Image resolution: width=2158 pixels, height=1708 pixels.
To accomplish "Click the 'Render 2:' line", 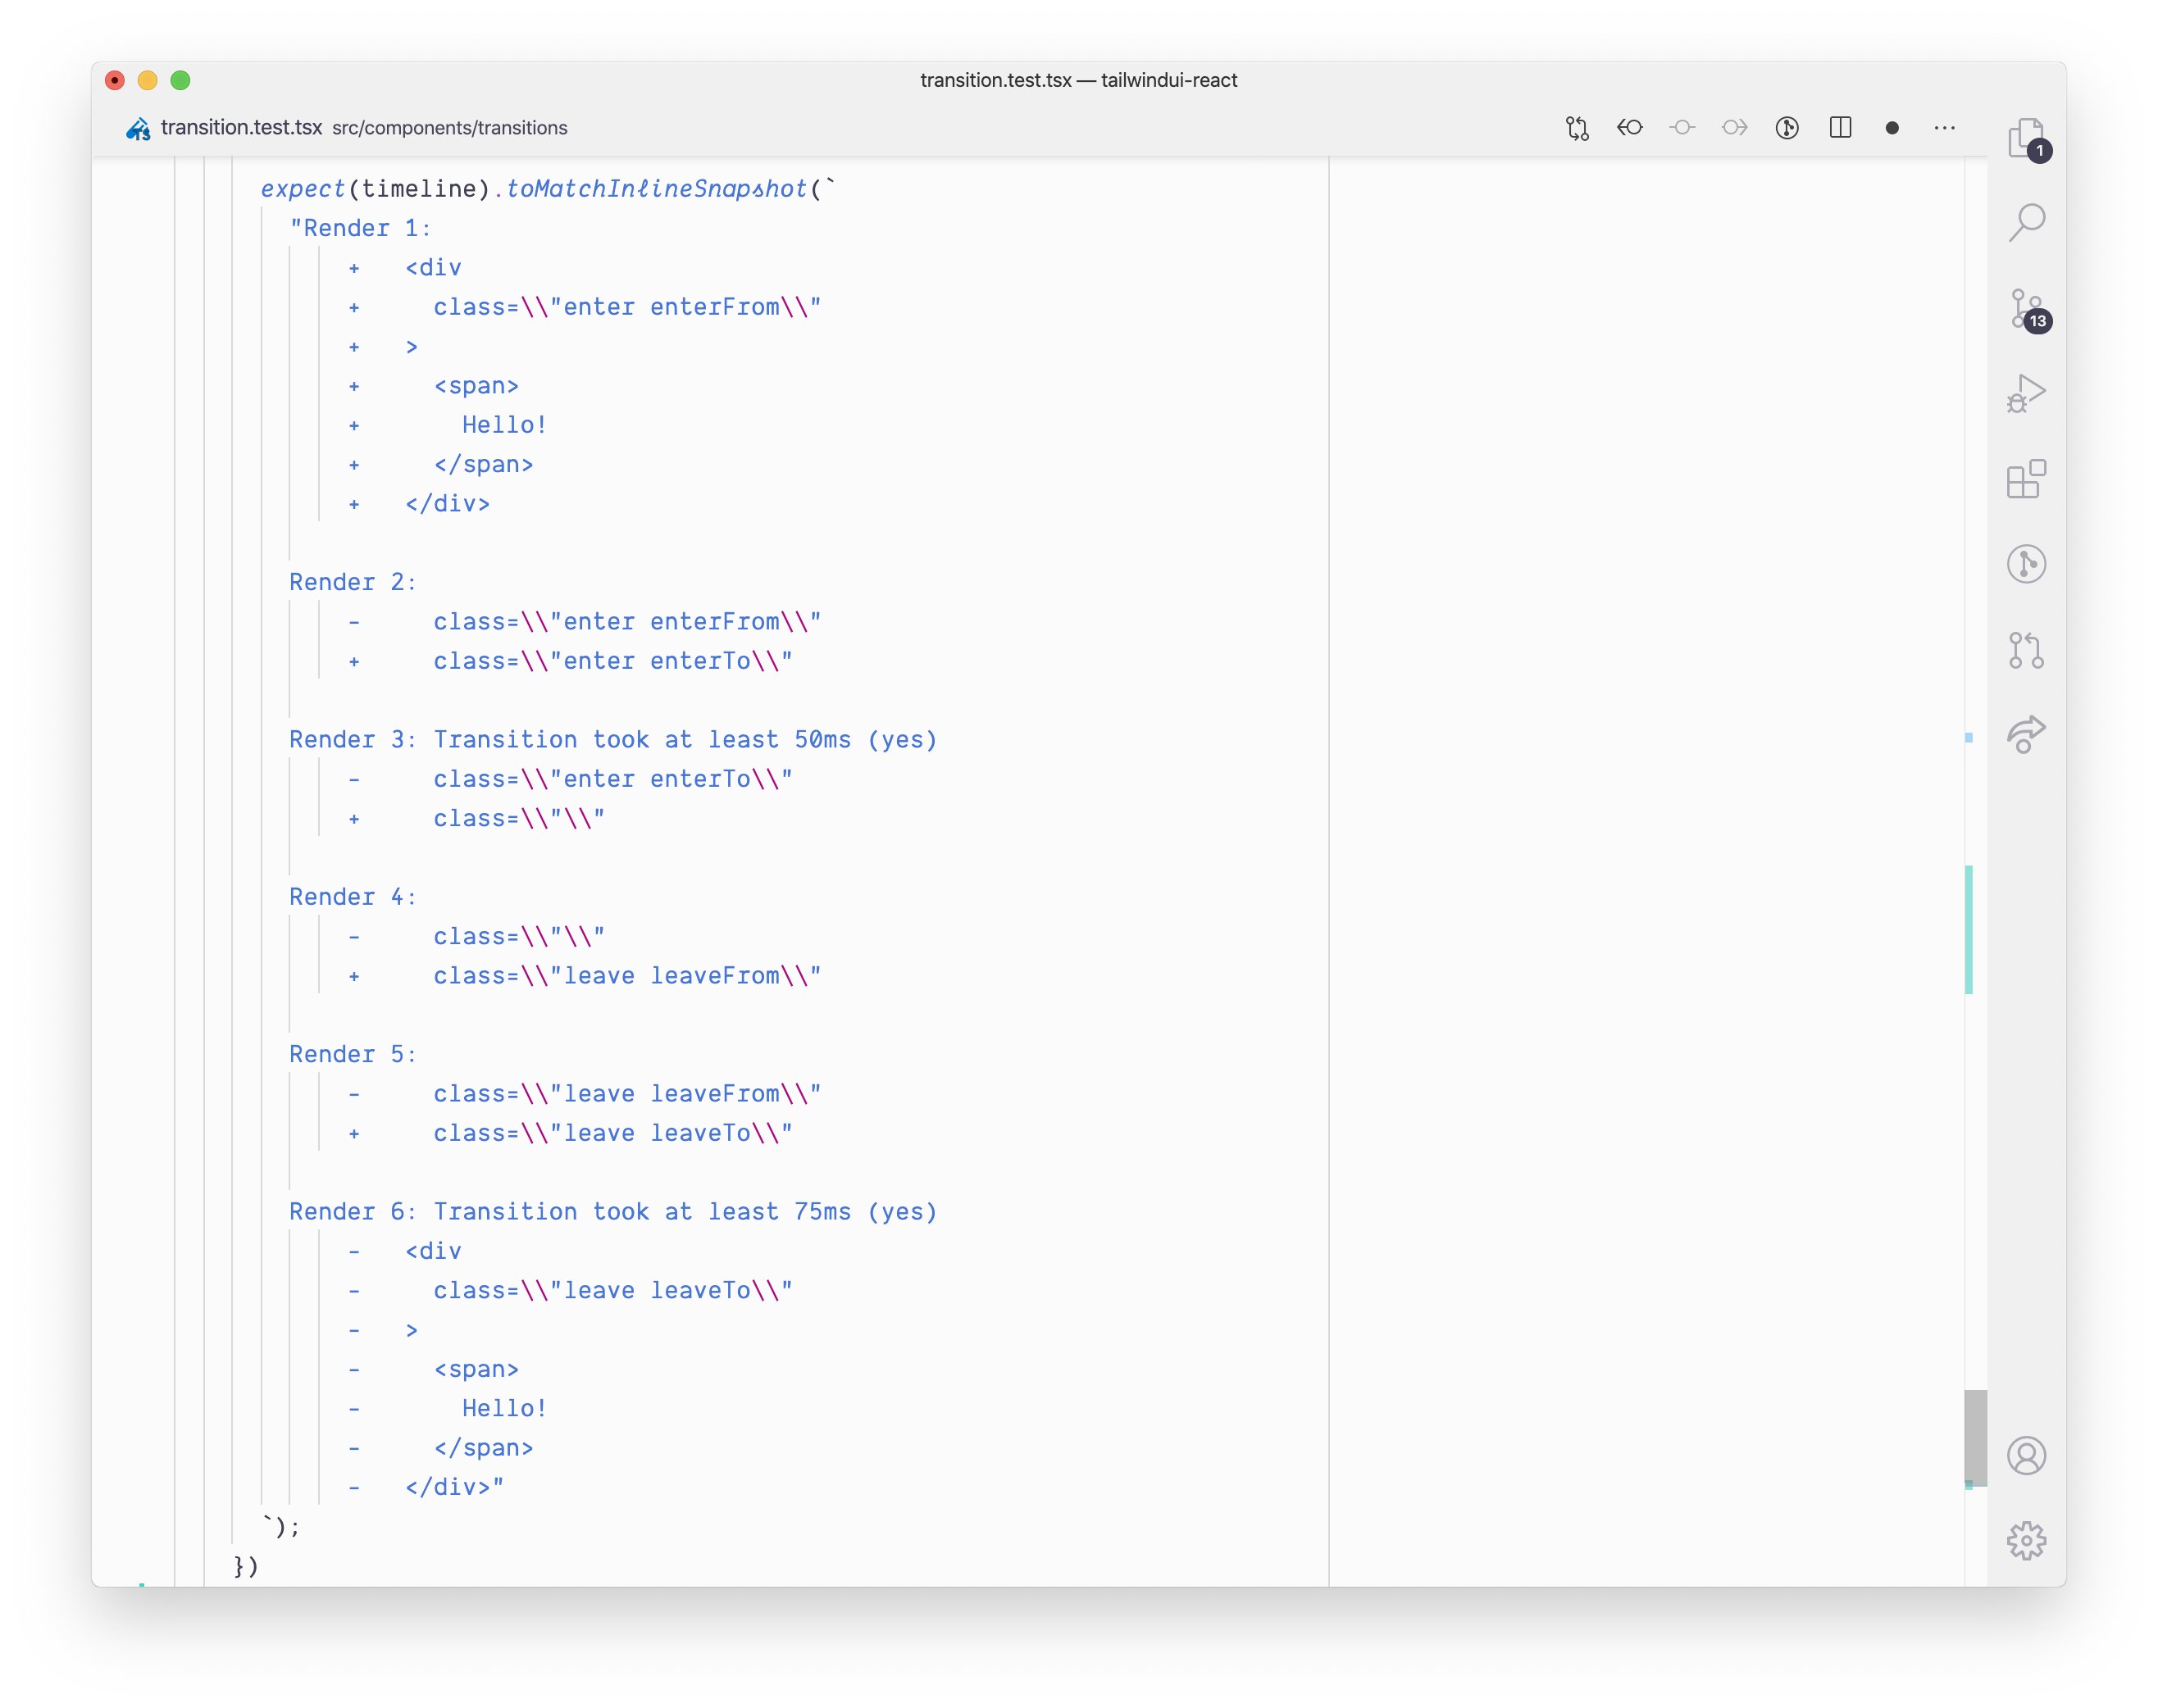I will 353,582.
